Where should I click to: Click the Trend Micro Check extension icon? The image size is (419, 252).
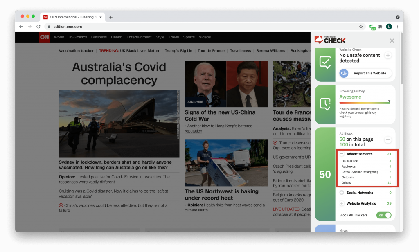[372, 27]
